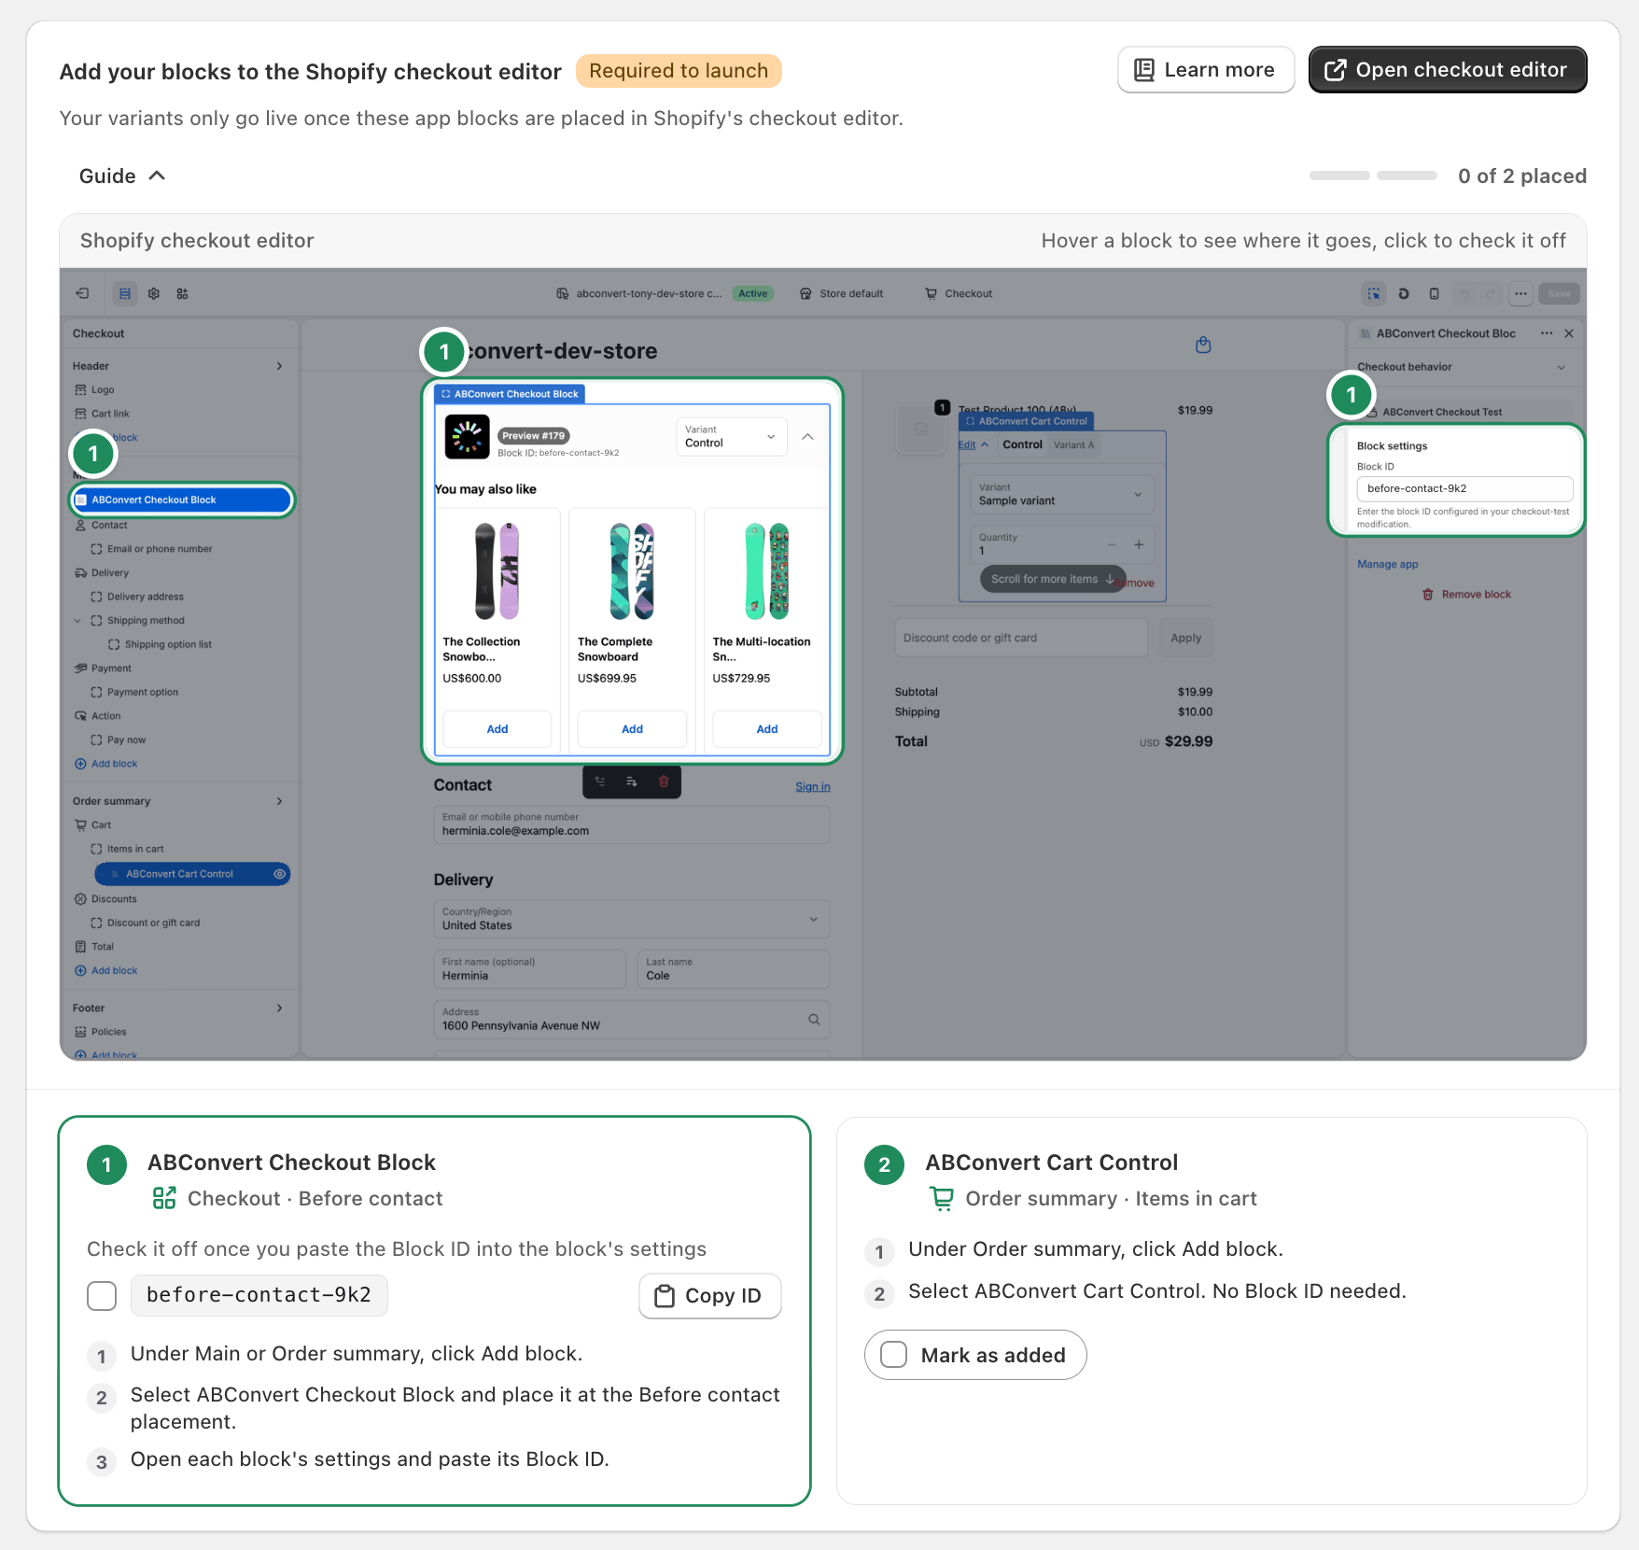Image resolution: width=1639 pixels, height=1550 pixels.
Task: Click the second progress bar segment
Action: pos(1407,176)
